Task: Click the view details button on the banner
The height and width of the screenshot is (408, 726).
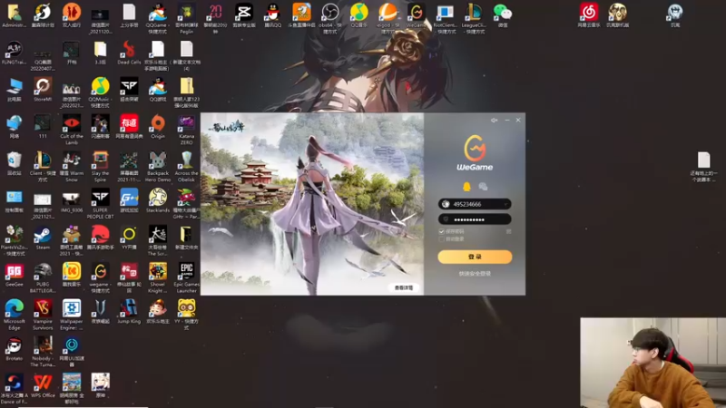Action: click(x=403, y=287)
